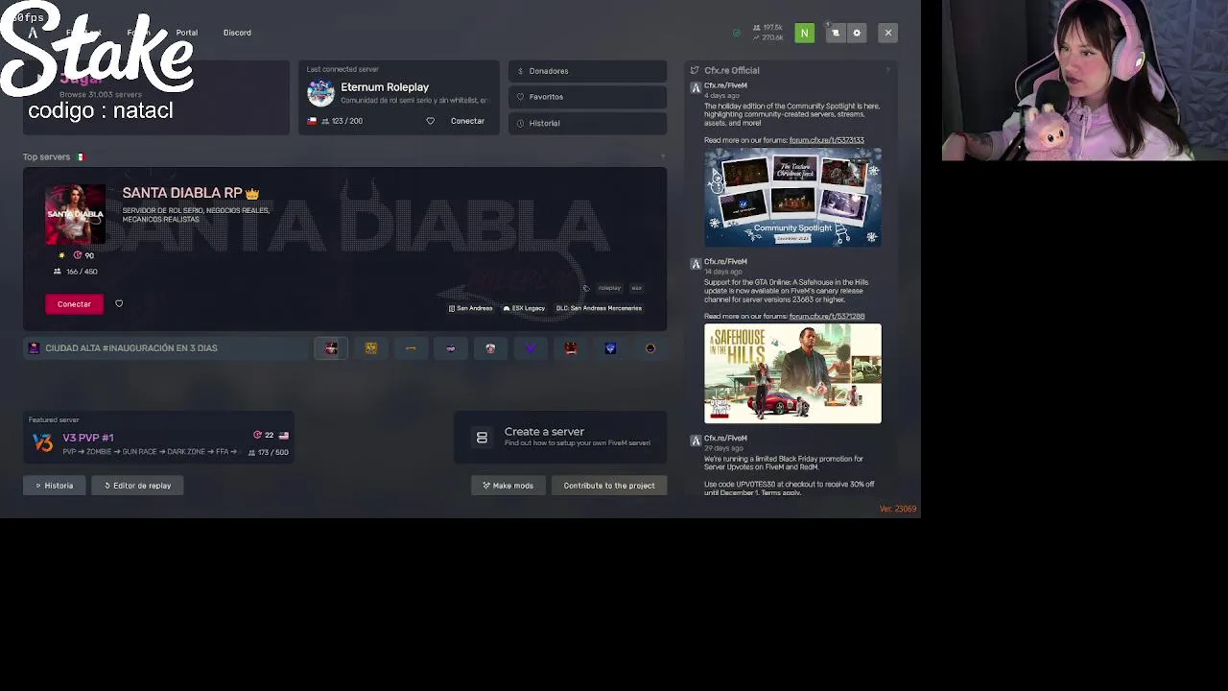Open the Santa Diabla server cover image

click(75, 214)
